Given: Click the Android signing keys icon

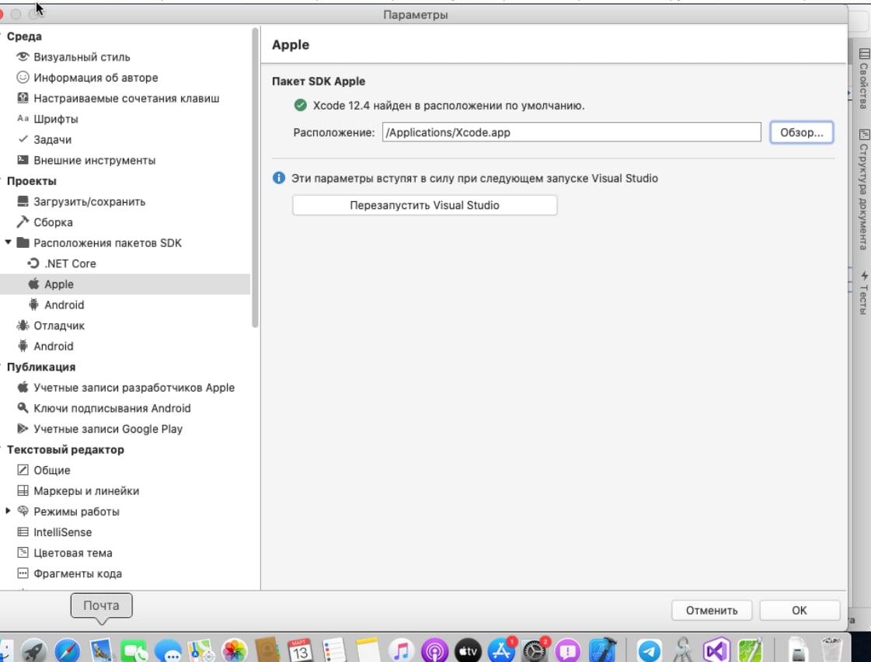Looking at the screenshot, I should [23, 408].
